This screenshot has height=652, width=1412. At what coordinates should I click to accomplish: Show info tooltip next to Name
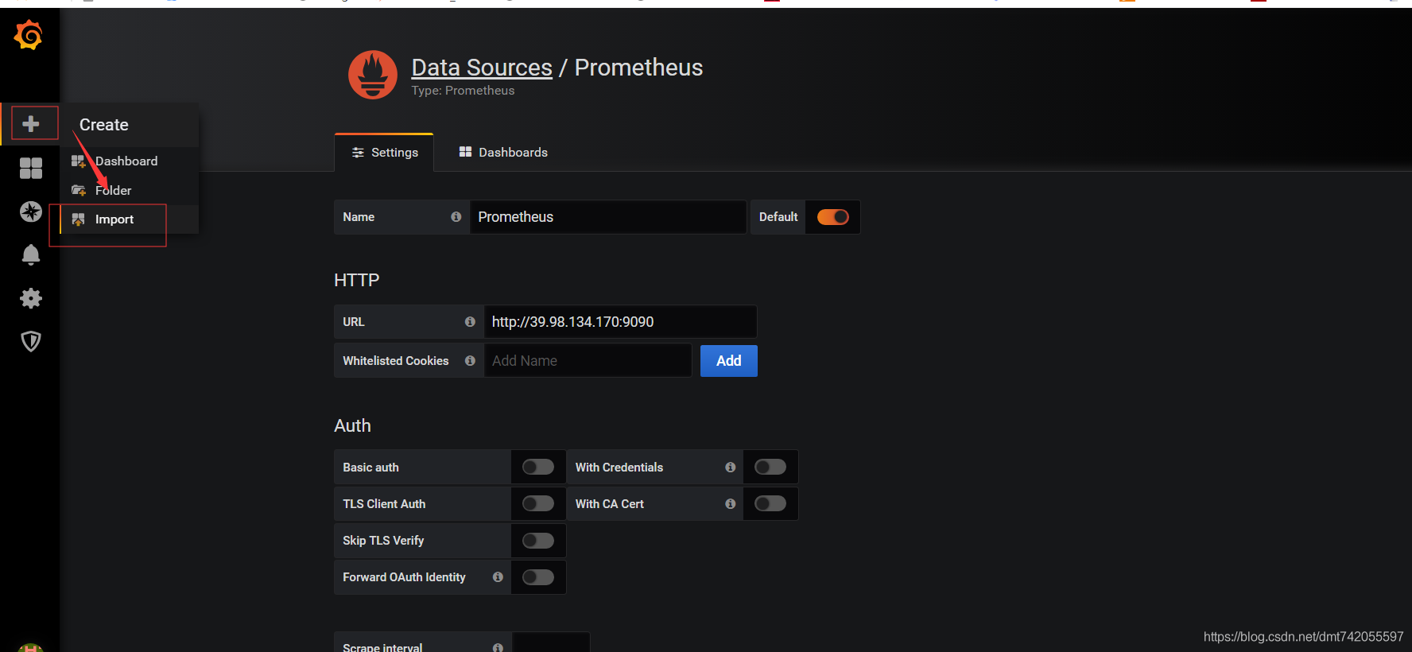456,216
